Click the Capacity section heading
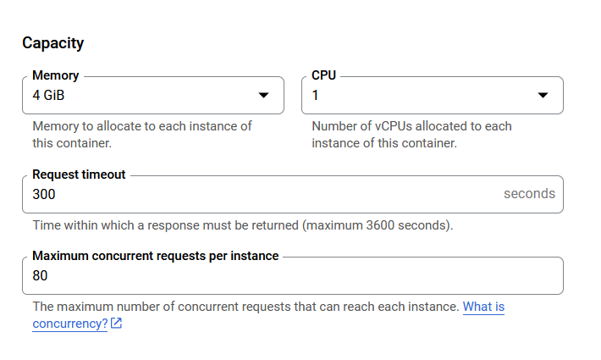Image resolution: width=601 pixels, height=360 pixels. coord(52,43)
